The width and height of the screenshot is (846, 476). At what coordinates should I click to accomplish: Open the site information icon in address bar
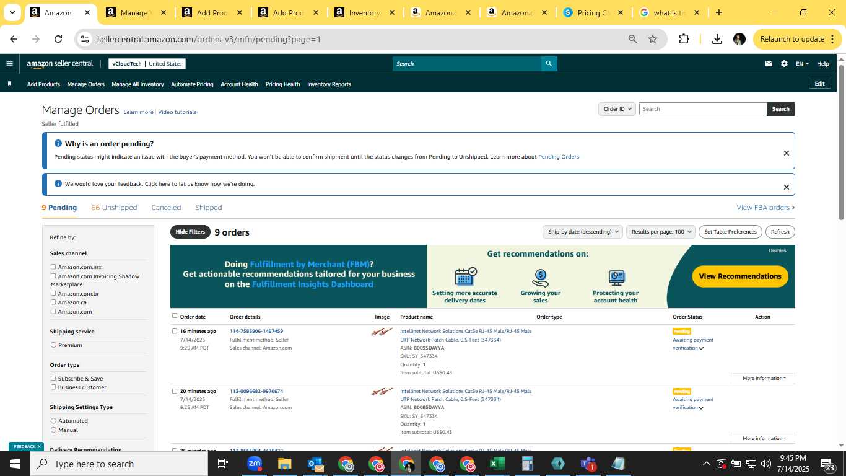coord(85,39)
